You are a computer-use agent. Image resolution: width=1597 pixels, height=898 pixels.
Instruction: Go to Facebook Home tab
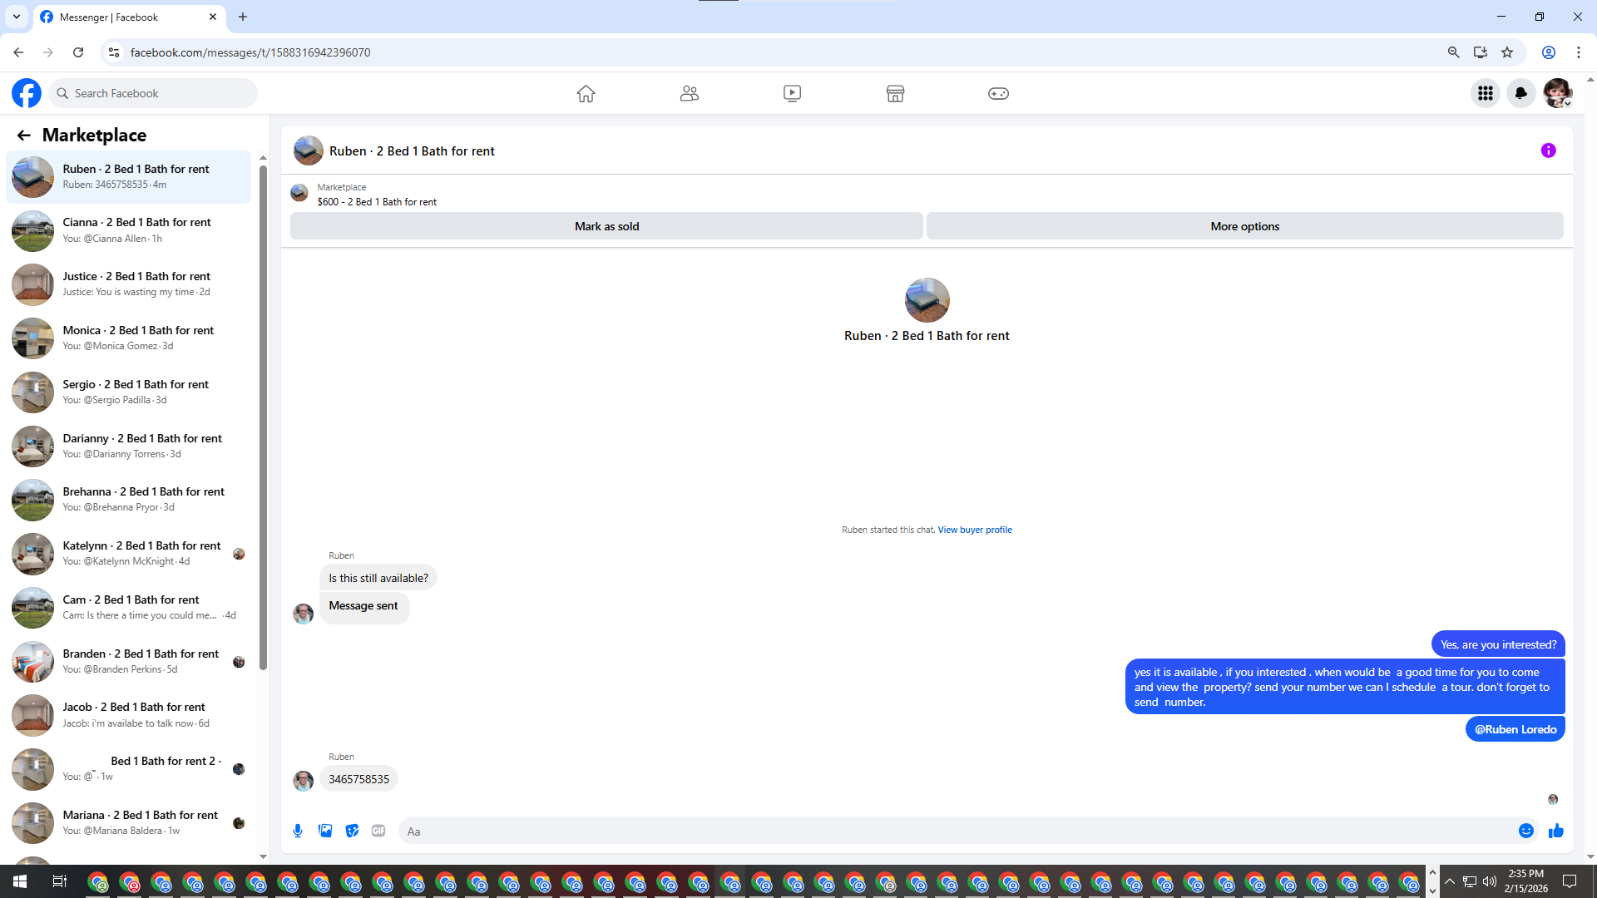[586, 93]
